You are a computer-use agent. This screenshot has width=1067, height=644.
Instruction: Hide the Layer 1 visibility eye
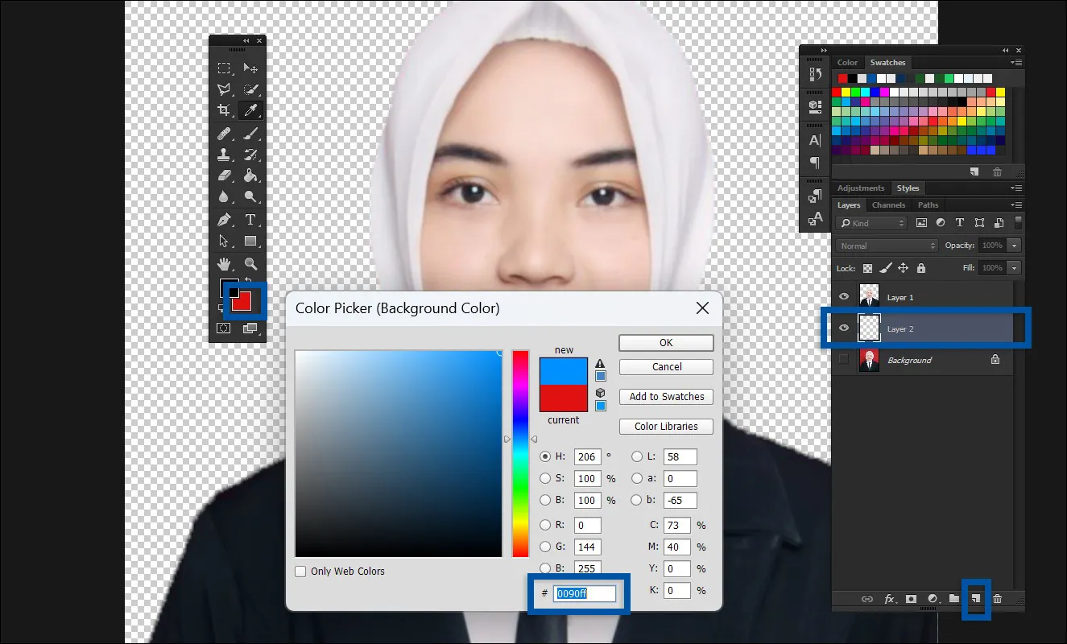pos(843,296)
